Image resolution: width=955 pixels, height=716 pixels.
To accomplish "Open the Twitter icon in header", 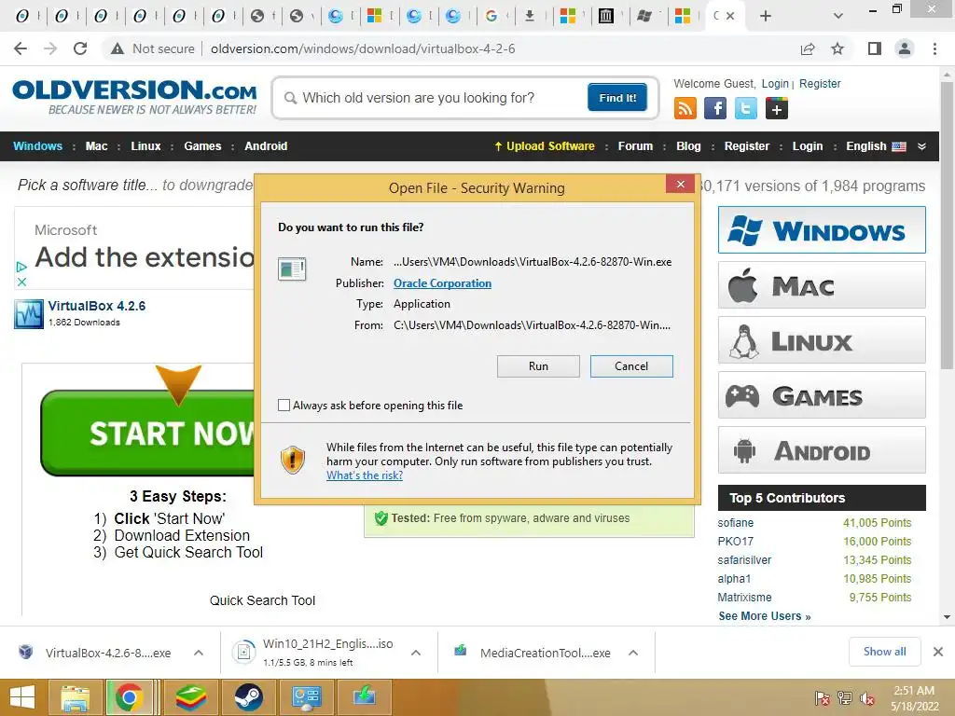I will 746,108.
